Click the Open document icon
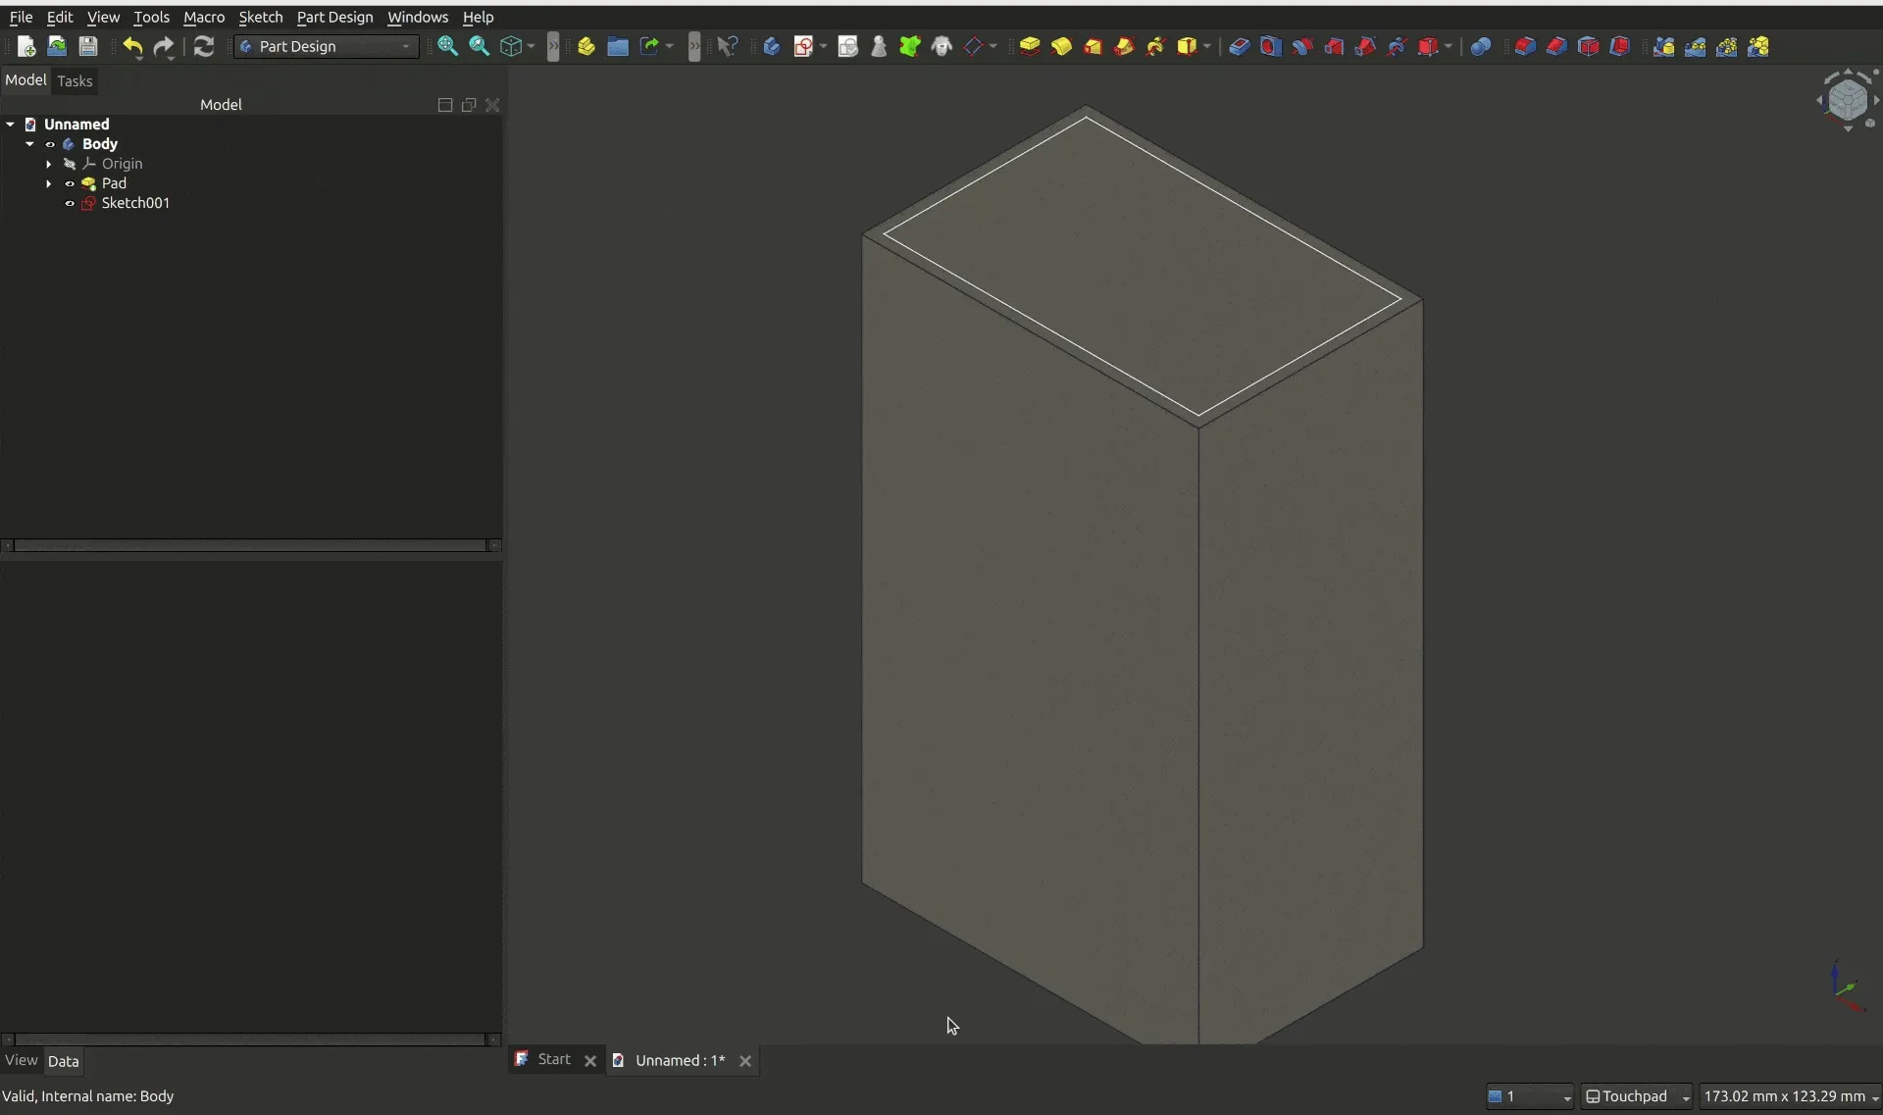 (57, 46)
